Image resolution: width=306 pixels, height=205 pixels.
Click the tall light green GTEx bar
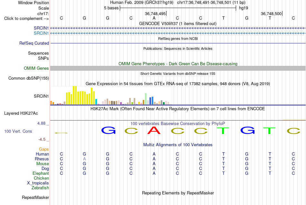146,99
